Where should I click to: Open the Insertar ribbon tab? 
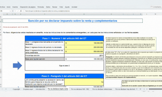point(15,7)
